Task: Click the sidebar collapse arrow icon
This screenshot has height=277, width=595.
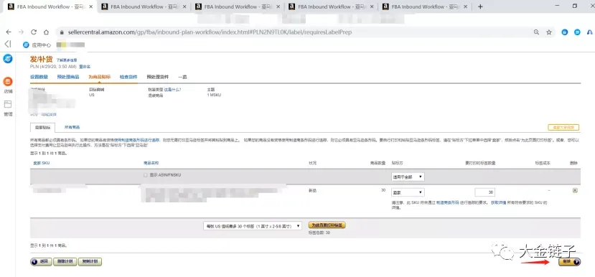Action: point(8,44)
